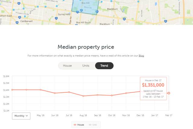
Task: Toggle House series in chart legend
Action: click(79, 125)
